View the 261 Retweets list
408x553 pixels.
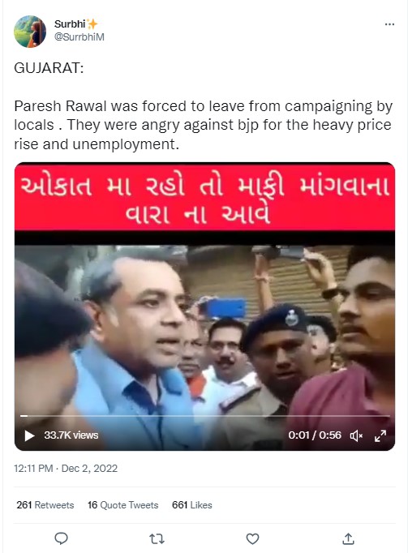click(x=45, y=505)
